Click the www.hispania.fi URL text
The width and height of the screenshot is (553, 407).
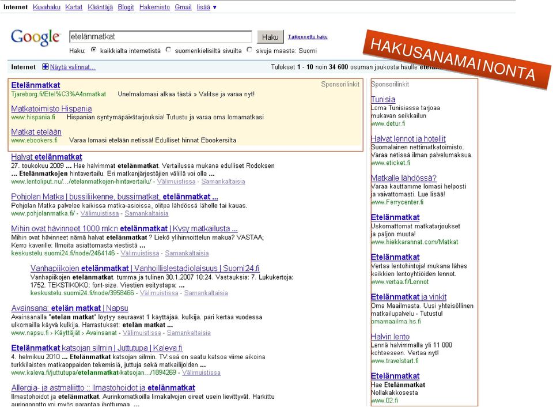coord(33,117)
